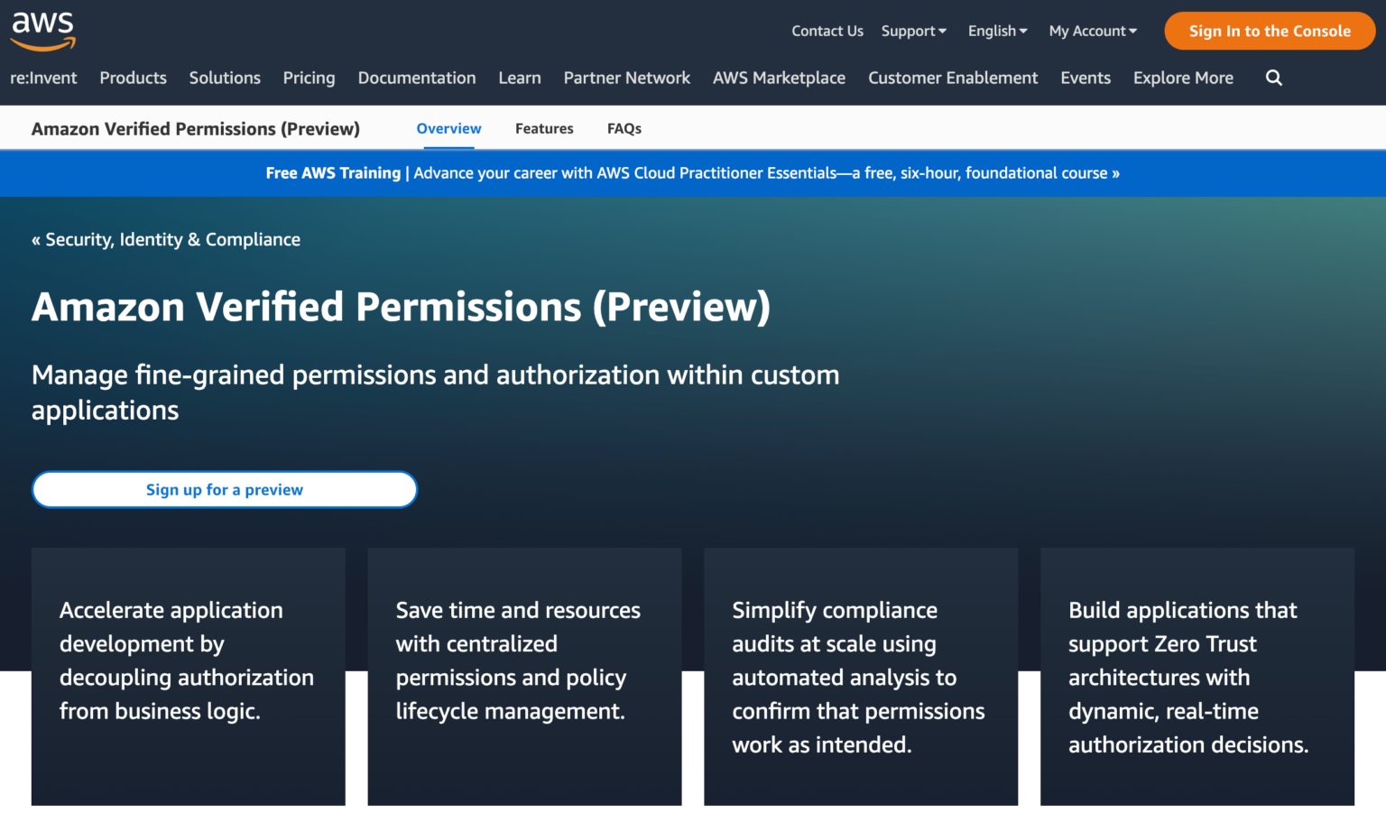Viewport: 1386px width, 813px height.
Task: Click Sign up for a preview
Action: coord(224,489)
